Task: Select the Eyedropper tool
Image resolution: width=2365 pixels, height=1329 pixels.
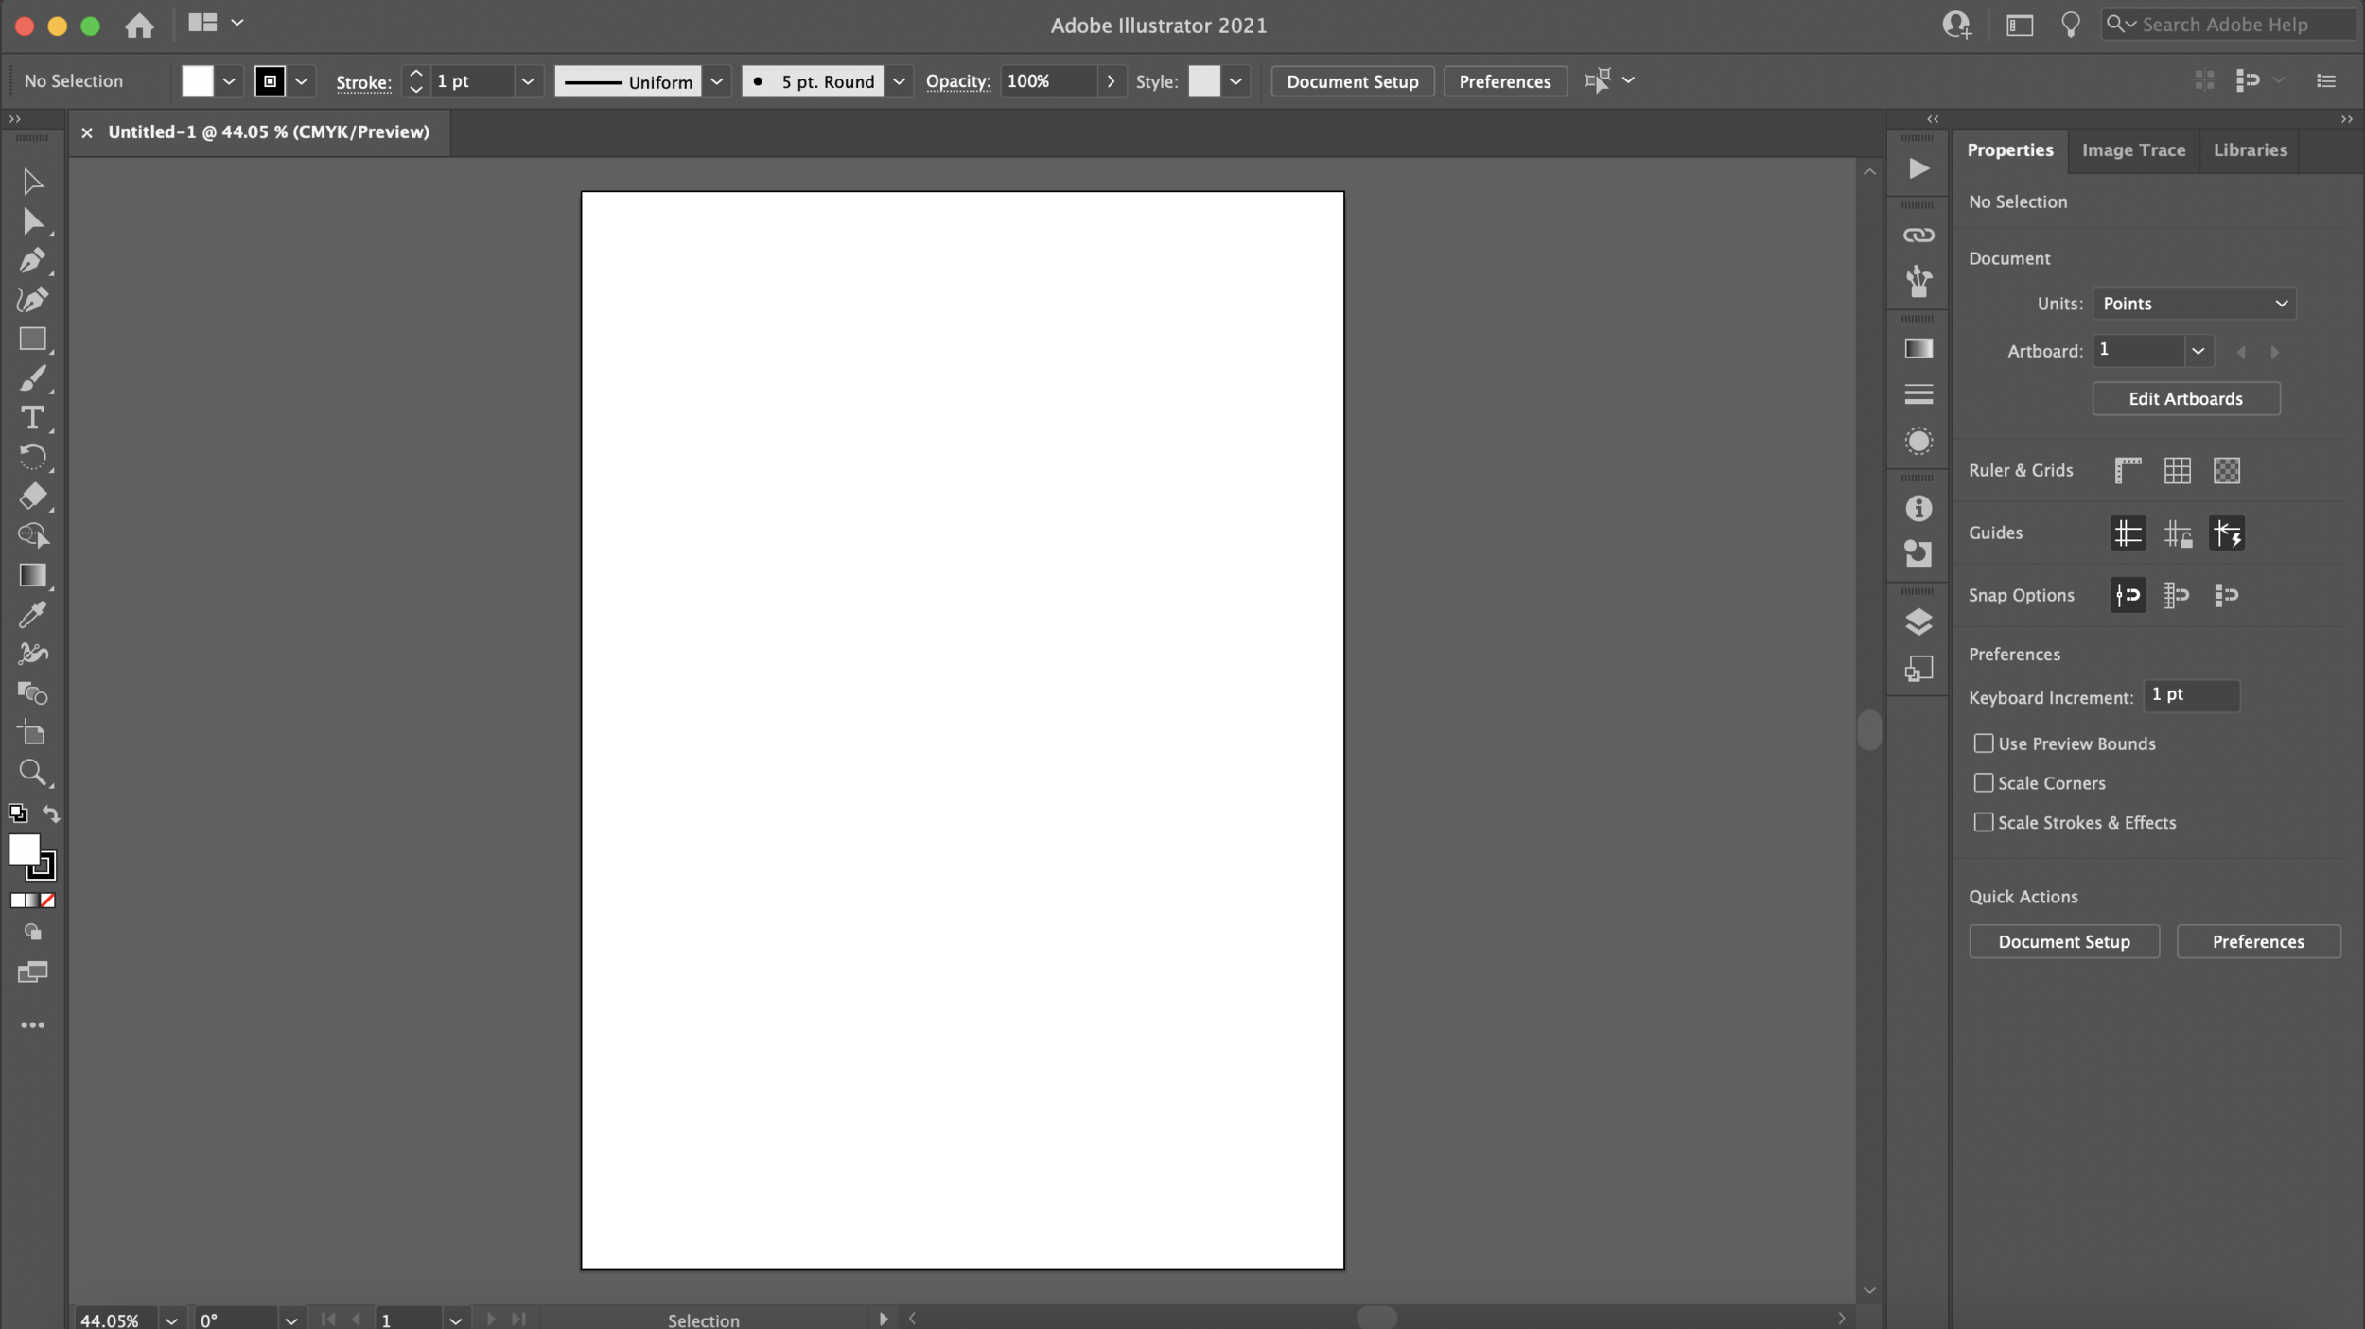Action: tap(32, 615)
